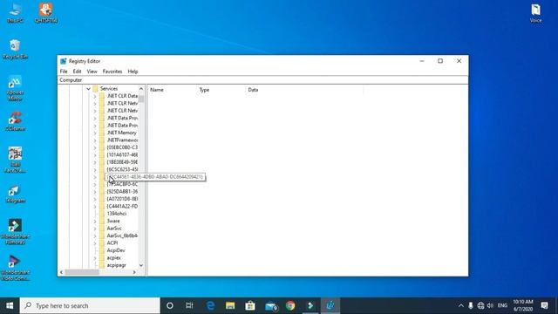Click the horizontal scrollbar thumb in tree
The height and width of the screenshot is (314, 558).
click(x=82, y=272)
